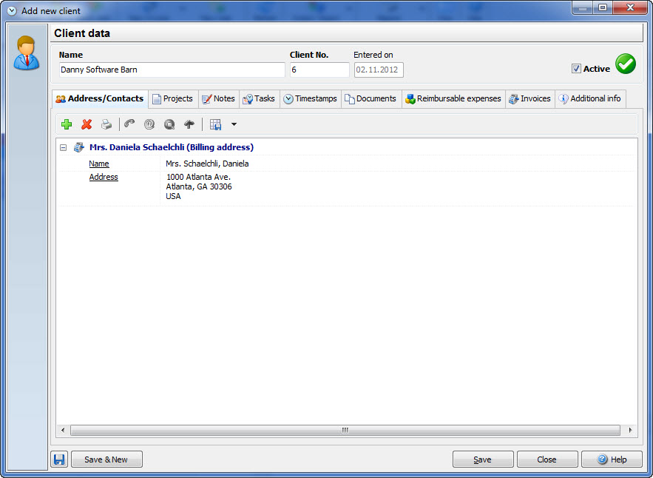The width and height of the screenshot is (653, 478).
Task: Click the contact card icon beside Mrs. Daniela Schaelchli
Action: click(x=78, y=147)
